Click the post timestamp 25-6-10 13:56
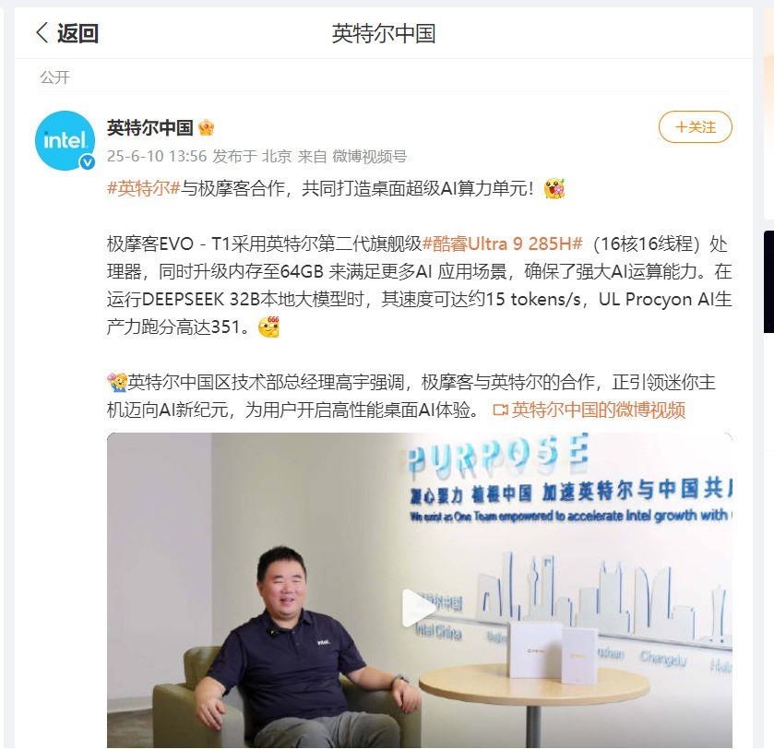 point(157,157)
